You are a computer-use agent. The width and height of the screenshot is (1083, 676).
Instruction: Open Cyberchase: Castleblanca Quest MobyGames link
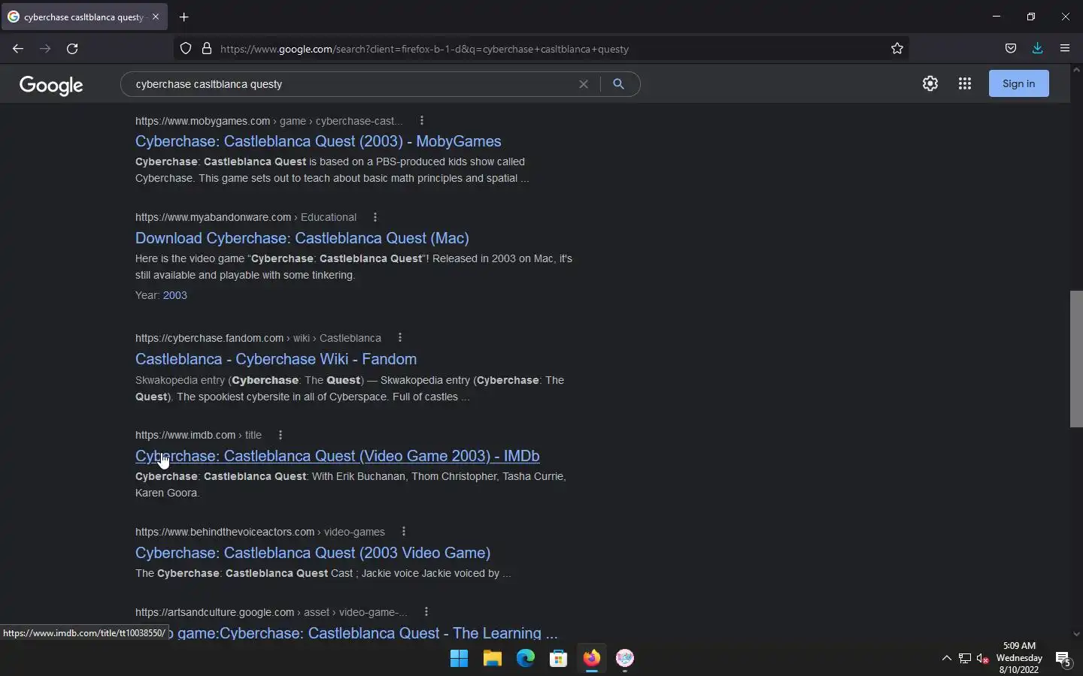tap(318, 141)
